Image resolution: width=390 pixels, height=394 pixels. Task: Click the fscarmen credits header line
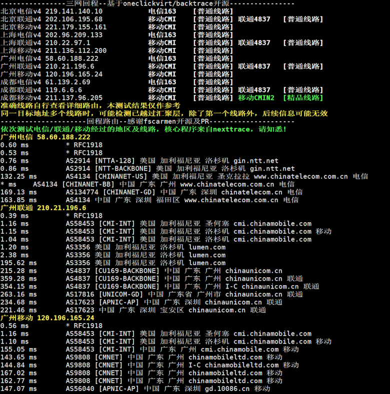point(147,121)
